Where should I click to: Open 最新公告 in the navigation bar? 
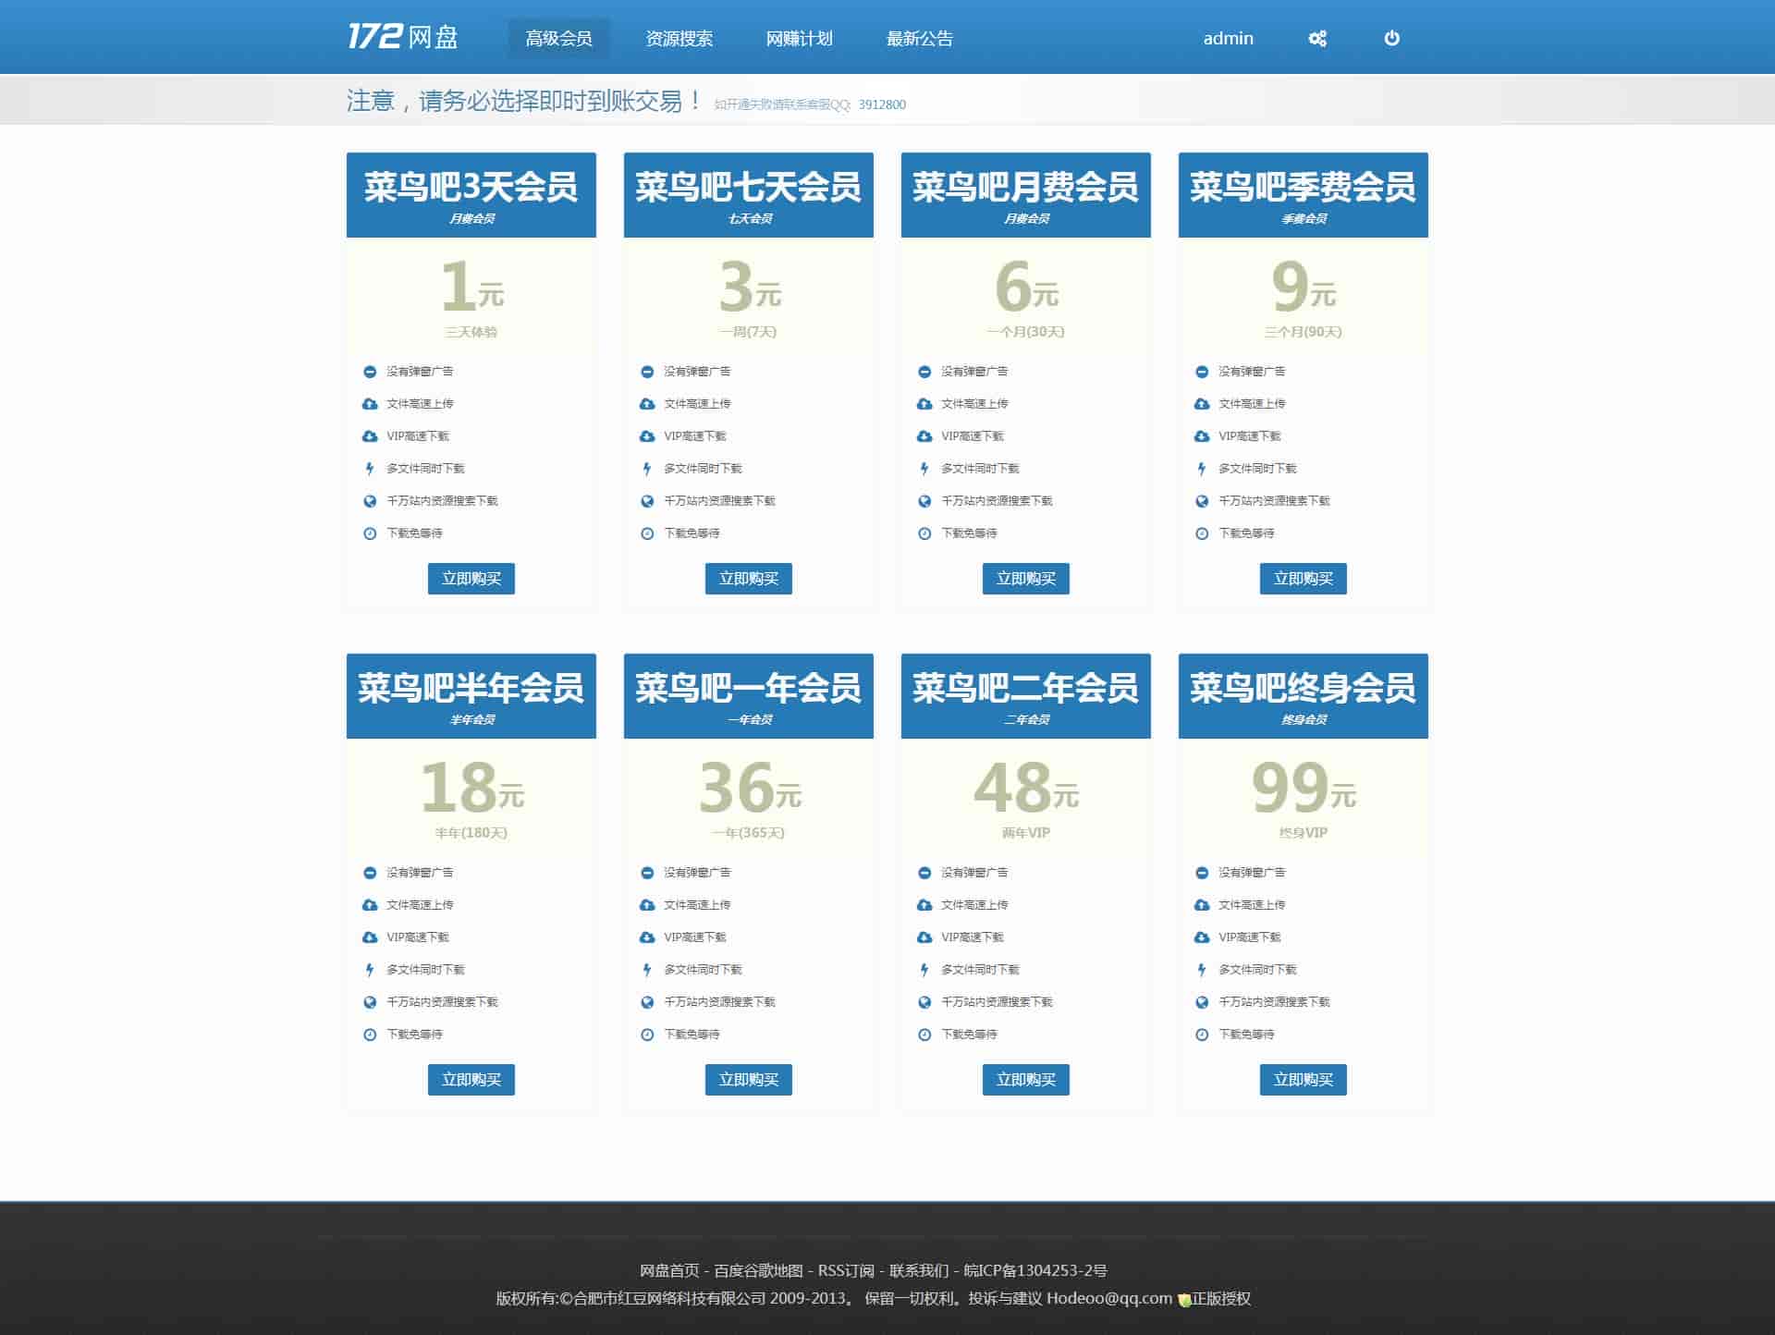click(919, 39)
